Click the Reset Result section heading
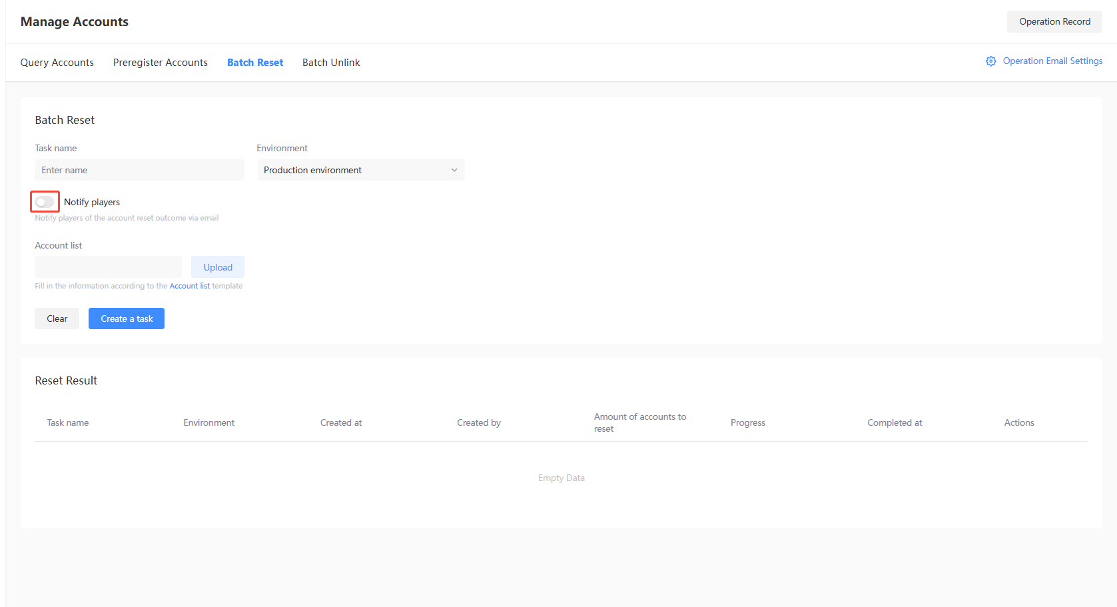Viewport: 1117px width, 607px height. tap(66, 380)
